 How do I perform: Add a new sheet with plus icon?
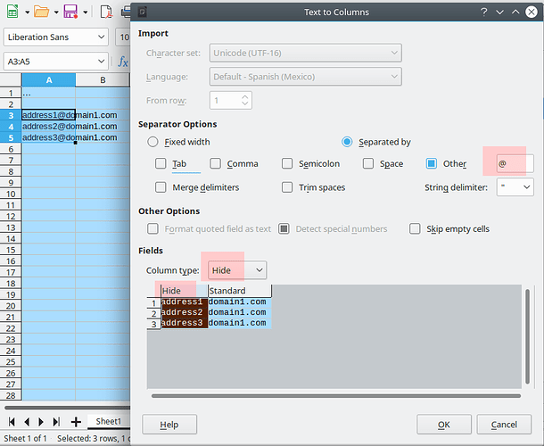[x=76, y=422]
